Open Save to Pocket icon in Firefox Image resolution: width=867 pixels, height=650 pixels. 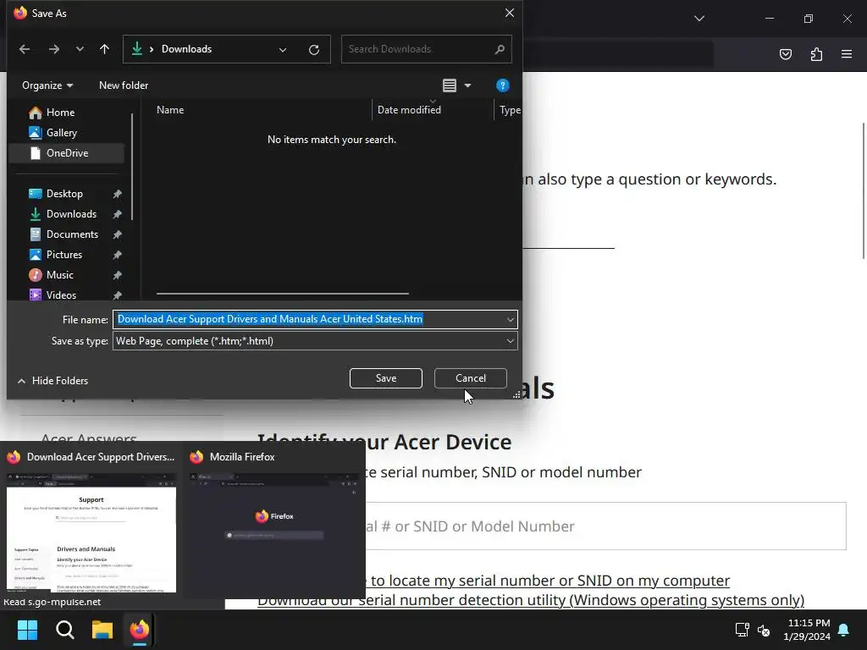[x=785, y=54]
